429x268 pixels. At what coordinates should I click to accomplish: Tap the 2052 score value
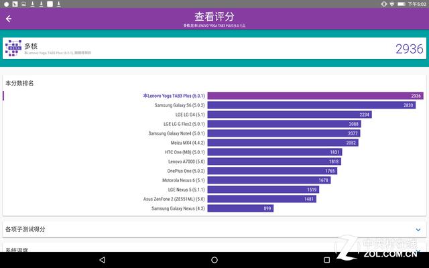tap(351, 143)
